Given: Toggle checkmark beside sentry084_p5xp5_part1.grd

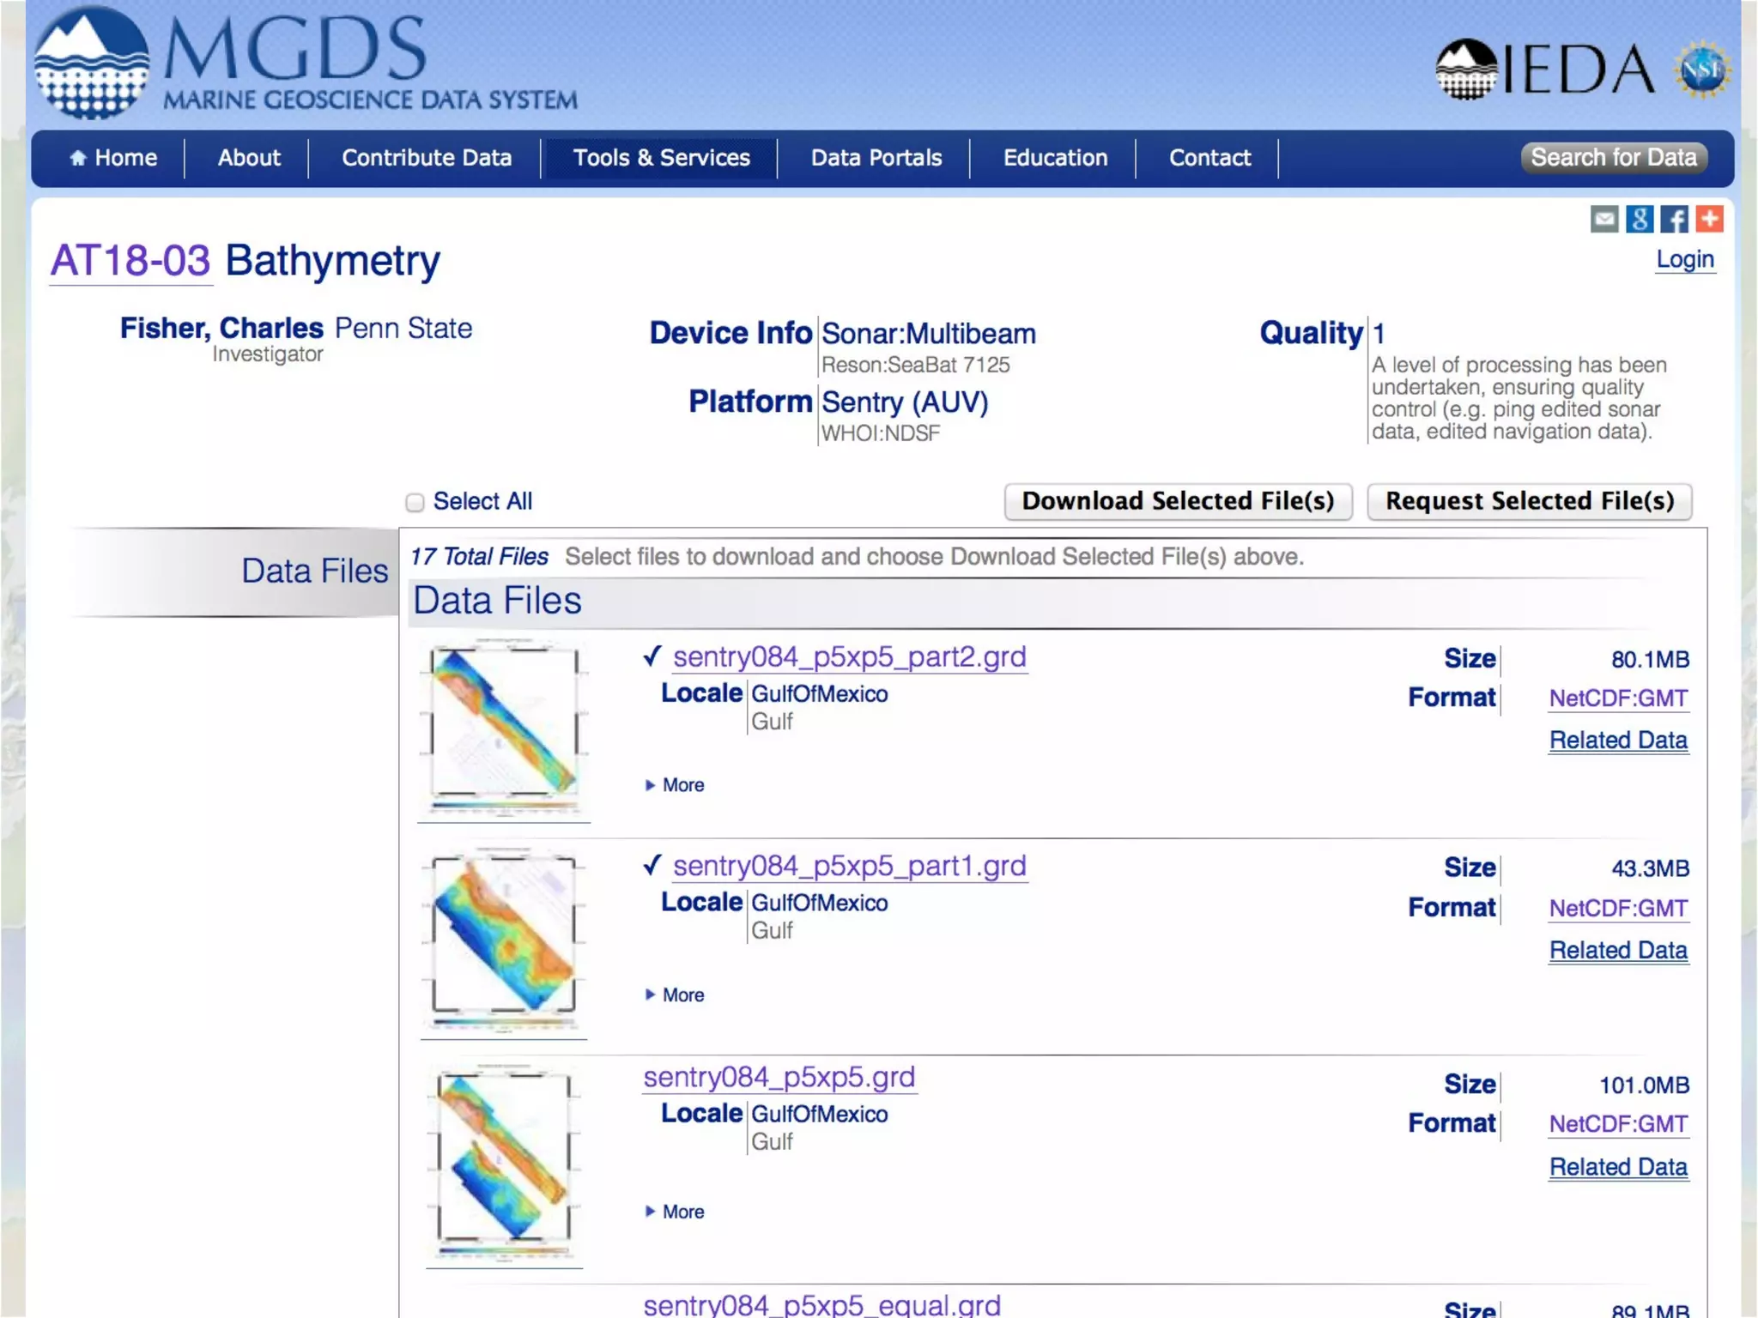Looking at the screenshot, I should tap(652, 865).
